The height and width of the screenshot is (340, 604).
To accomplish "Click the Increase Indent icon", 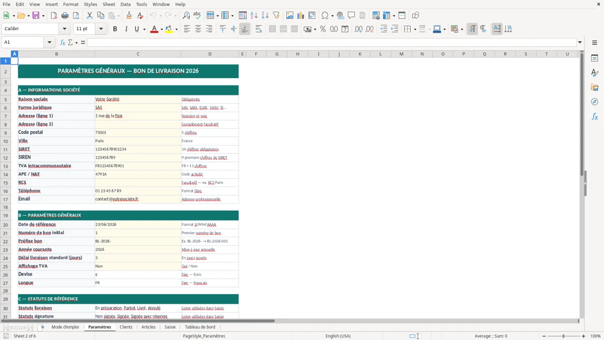I will pos(384,29).
